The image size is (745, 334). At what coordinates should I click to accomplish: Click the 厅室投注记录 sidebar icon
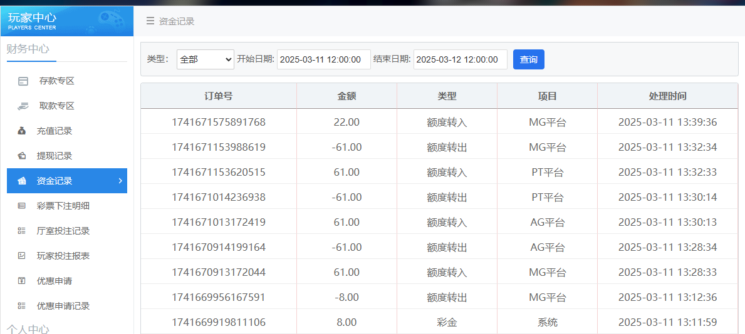tap(22, 231)
